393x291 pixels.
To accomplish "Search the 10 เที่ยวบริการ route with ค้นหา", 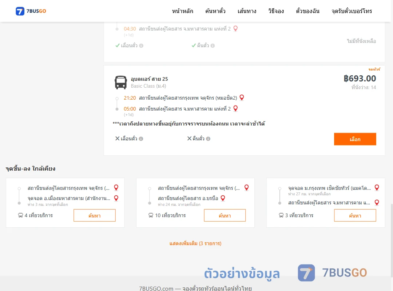I will click(x=225, y=215).
